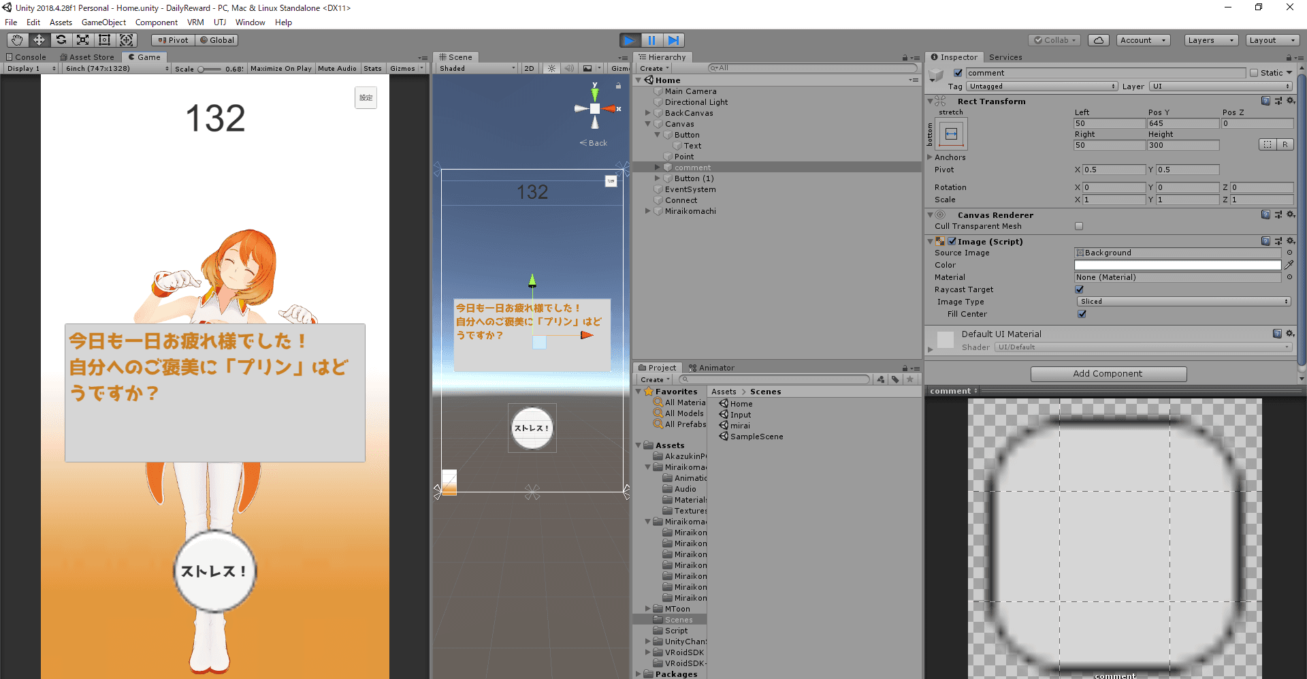The image size is (1307, 679).
Task: Open the VRM menu
Action: click(x=195, y=22)
